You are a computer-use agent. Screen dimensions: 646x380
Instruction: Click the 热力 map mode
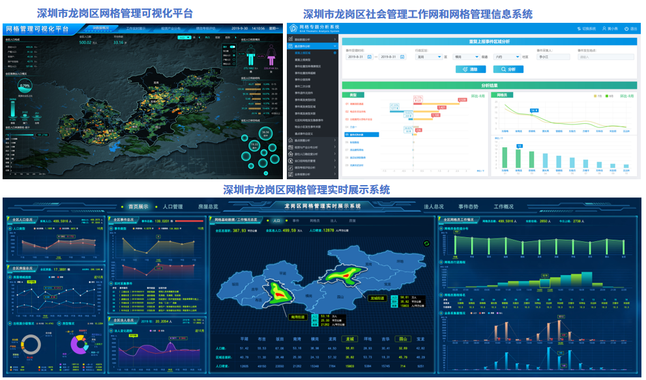(x=208, y=38)
